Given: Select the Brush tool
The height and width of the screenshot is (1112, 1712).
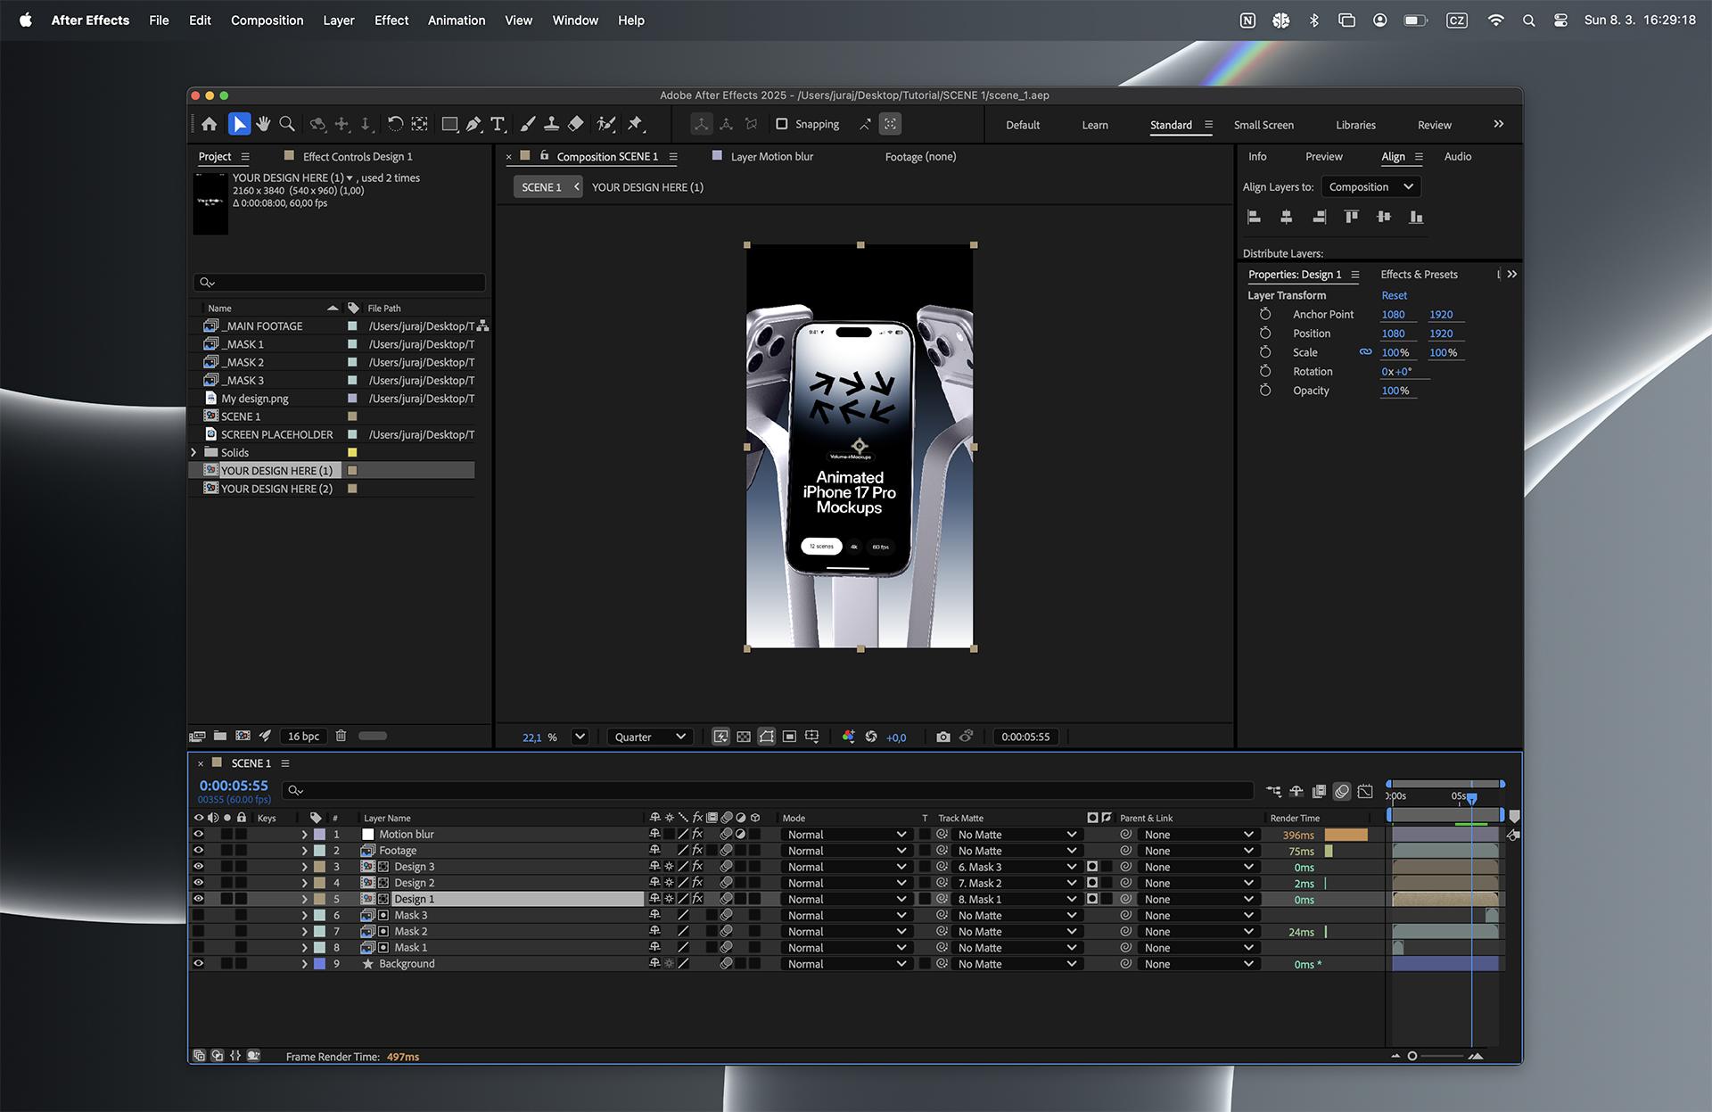Looking at the screenshot, I should coord(528,124).
